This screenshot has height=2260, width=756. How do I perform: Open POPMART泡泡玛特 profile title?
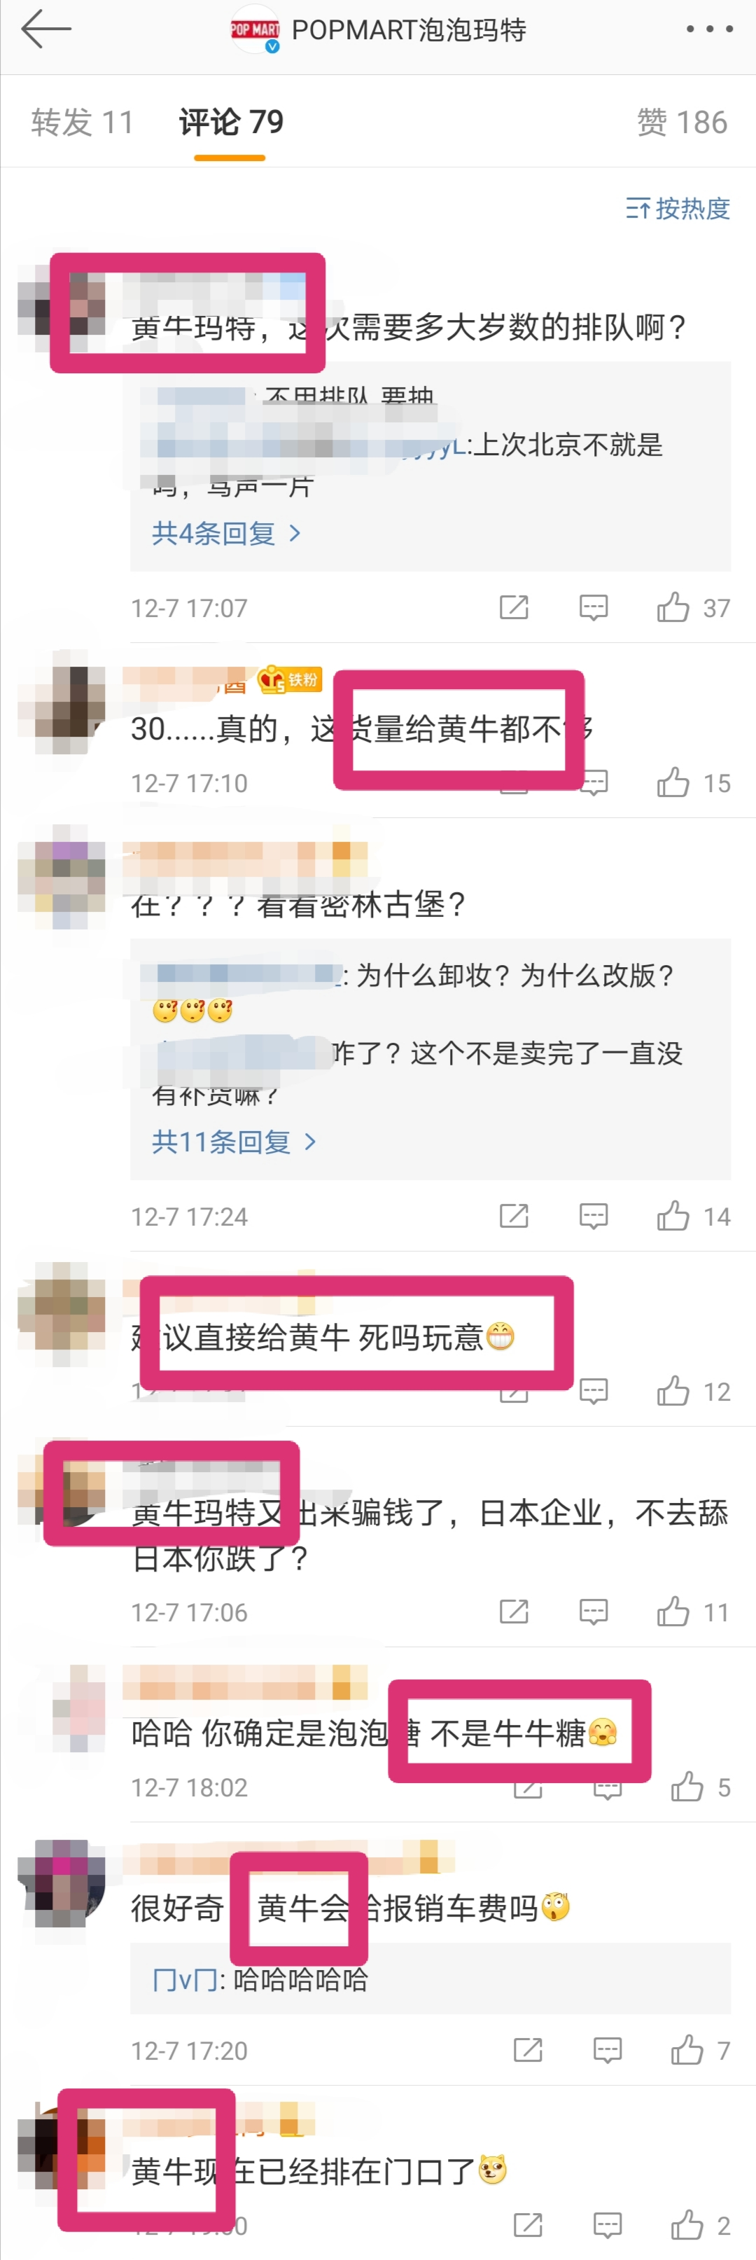(409, 30)
